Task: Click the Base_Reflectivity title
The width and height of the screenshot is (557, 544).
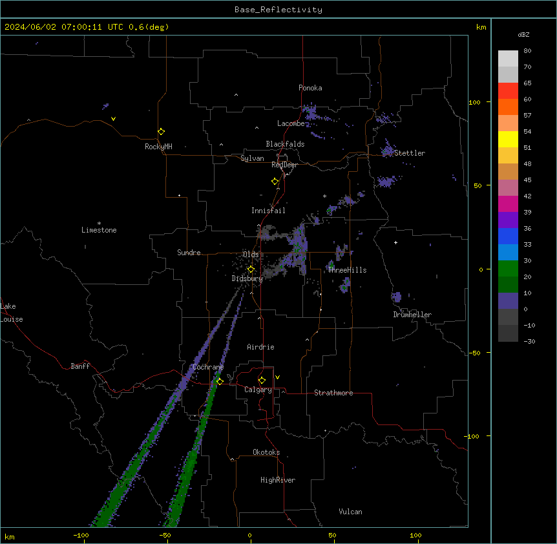Action: click(x=278, y=10)
